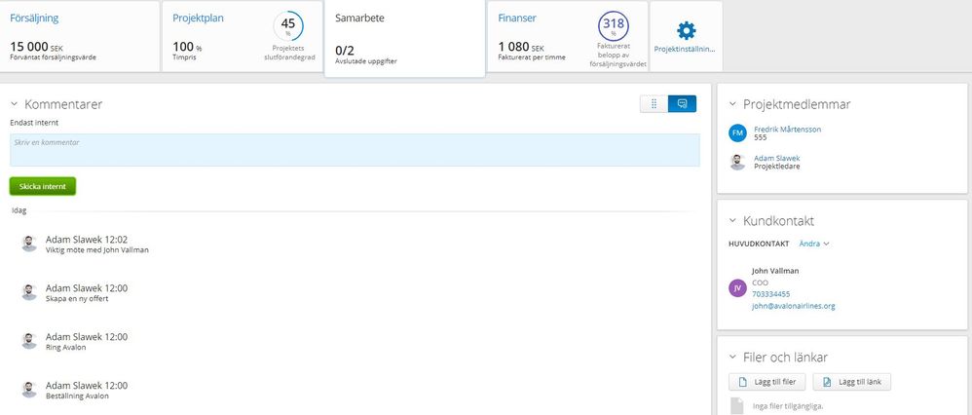Focus the Skriv en kommentar field
This screenshot has height=415, width=972.
(x=355, y=150)
